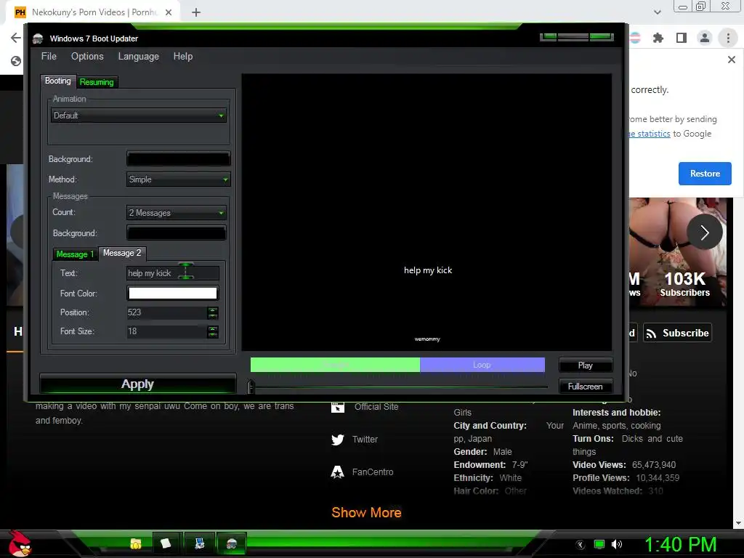Image resolution: width=744 pixels, height=558 pixels.
Task: Click the green startup segment bar
Action: click(x=335, y=365)
